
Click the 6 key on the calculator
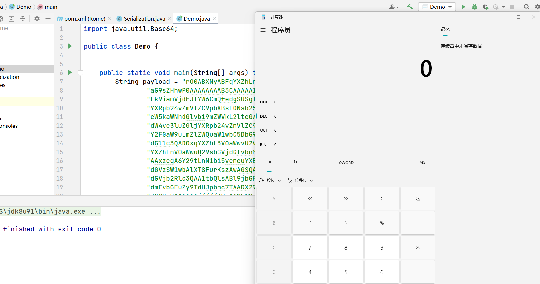382,272
